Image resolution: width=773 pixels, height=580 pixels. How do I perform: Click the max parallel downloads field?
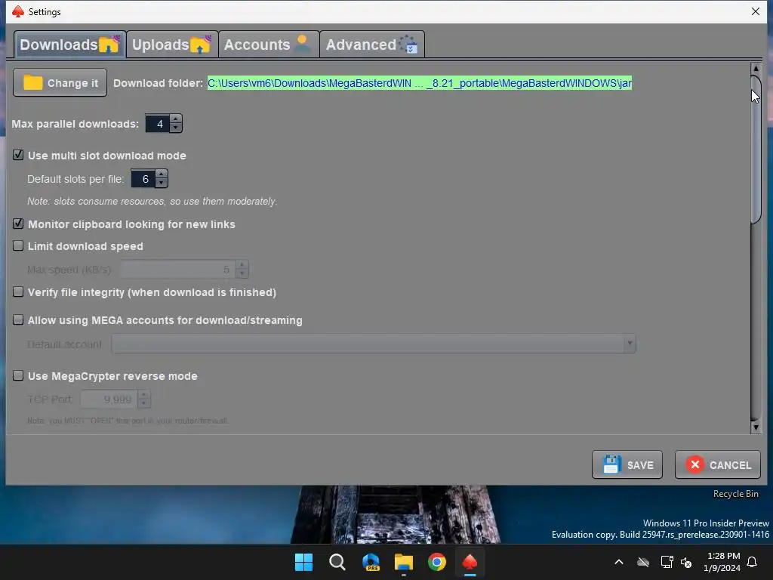pos(158,124)
